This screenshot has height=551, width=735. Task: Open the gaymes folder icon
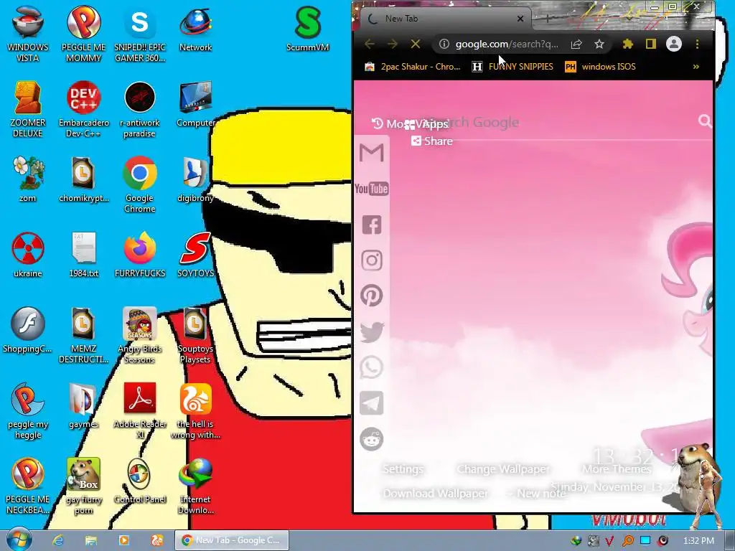coord(83,405)
